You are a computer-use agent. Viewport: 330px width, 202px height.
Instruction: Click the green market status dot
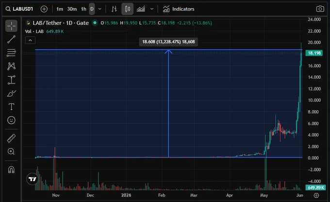tap(95, 23)
